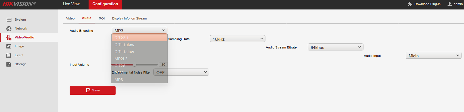Click the Input Volume value field

[163, 65]
